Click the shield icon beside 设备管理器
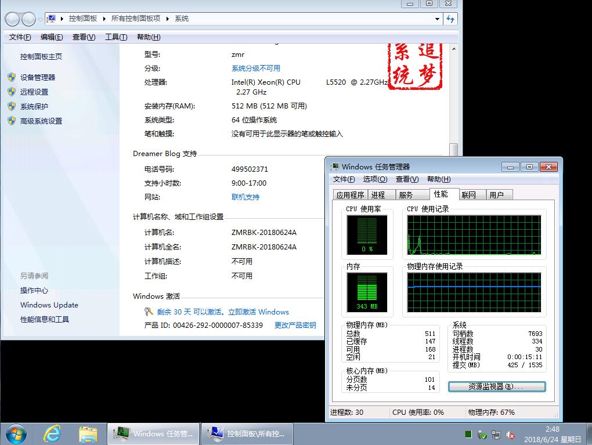Viewport: 592px width, 445px height. coord(12,77)
